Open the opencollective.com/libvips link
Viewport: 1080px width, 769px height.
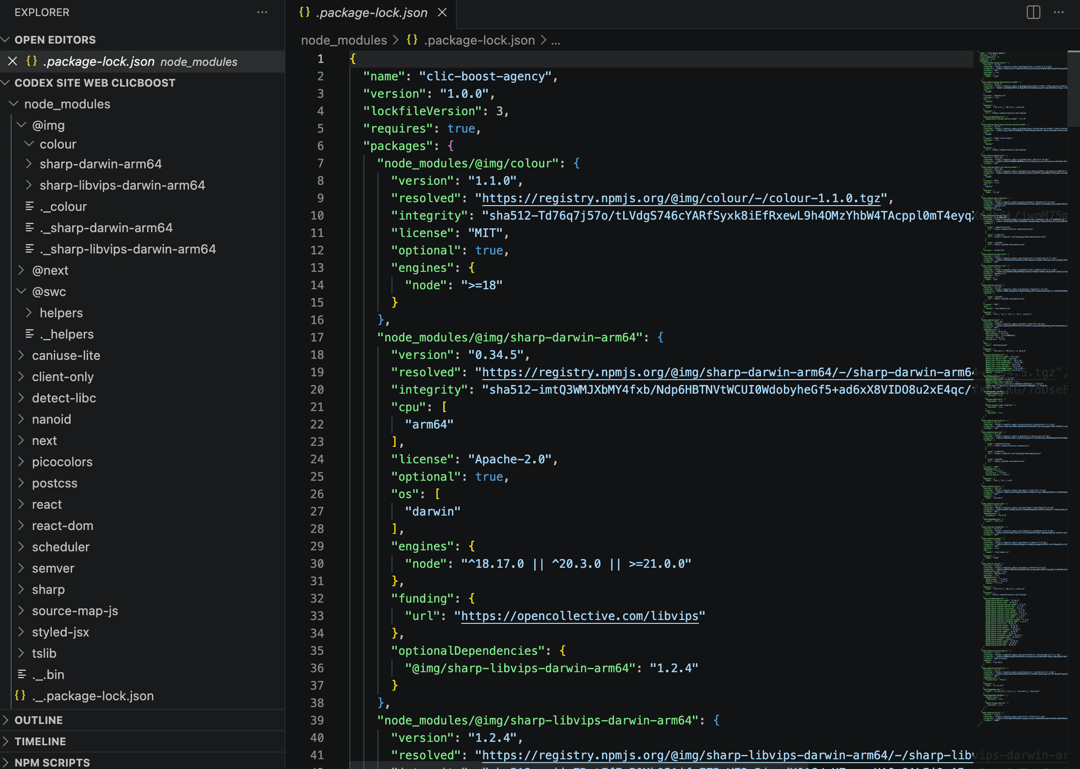tap(580, 616)
